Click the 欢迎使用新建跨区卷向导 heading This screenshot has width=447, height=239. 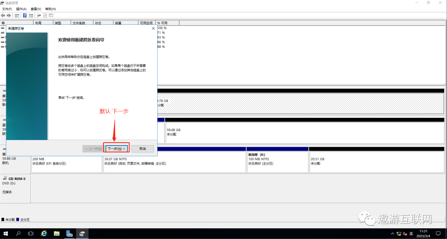[81, 40]
